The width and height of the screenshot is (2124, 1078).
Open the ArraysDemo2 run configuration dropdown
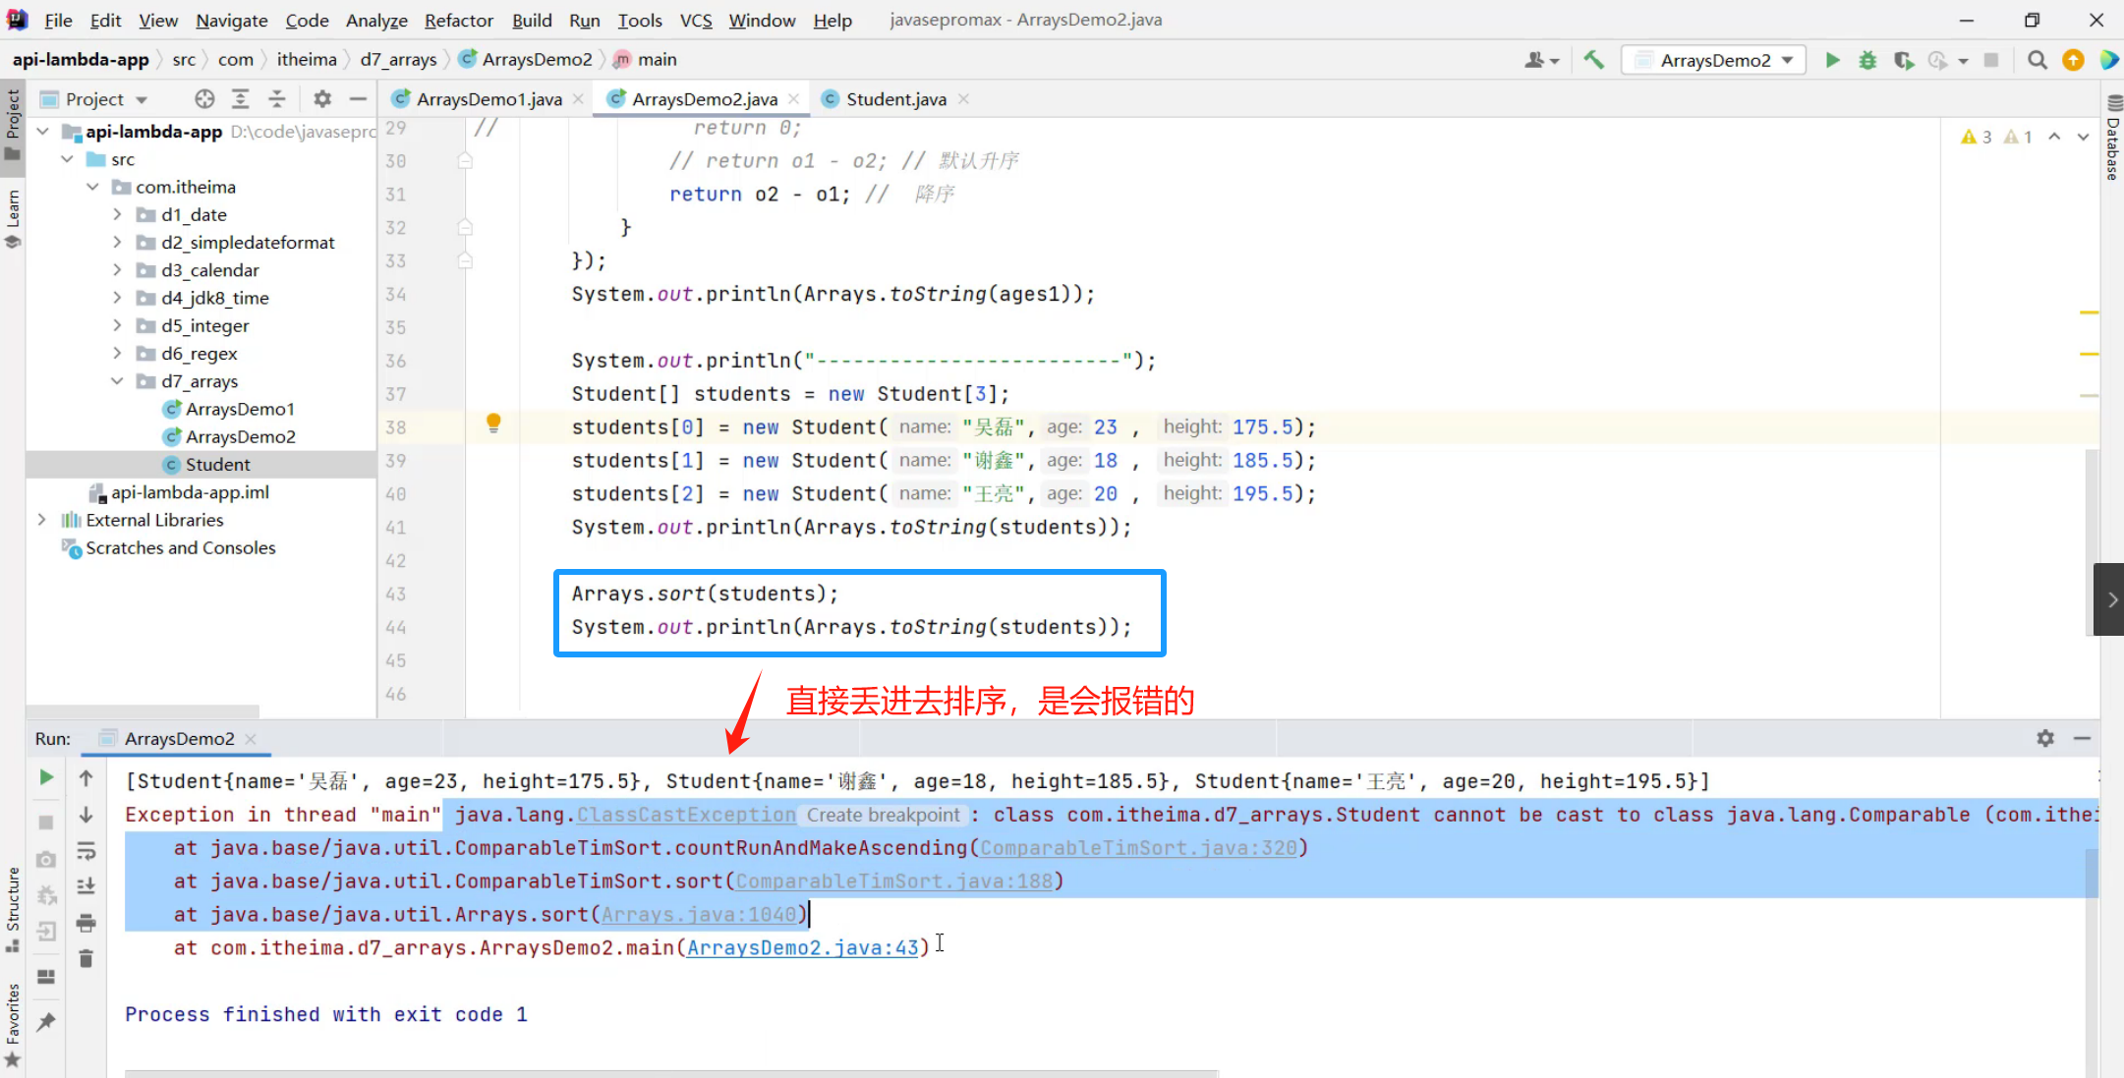pos(1714,60)
